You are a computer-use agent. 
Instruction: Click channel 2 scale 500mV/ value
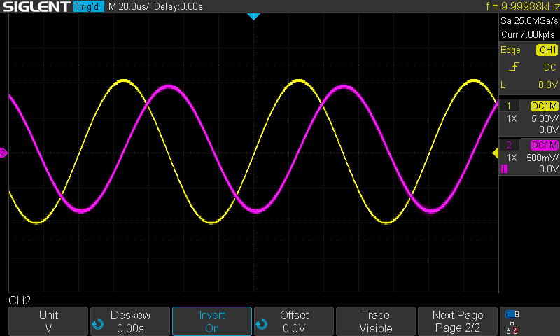coord(542,157)
